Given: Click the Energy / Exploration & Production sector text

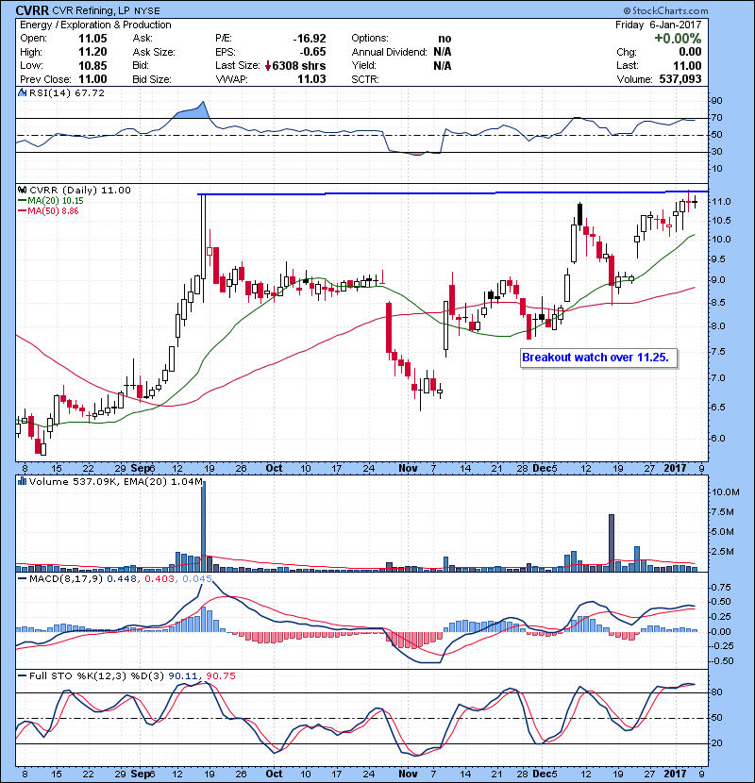Looking at the screenshot, I should (x=95, y=25).
